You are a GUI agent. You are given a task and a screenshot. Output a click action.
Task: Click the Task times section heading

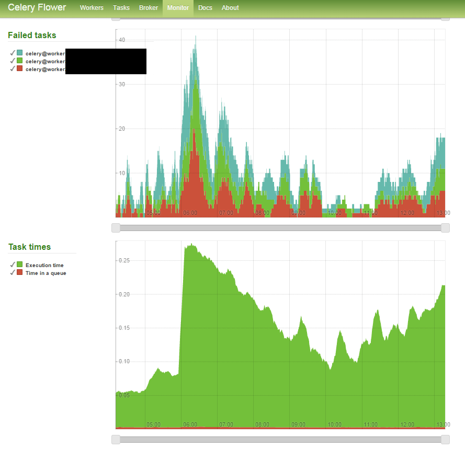pos(29,247)
